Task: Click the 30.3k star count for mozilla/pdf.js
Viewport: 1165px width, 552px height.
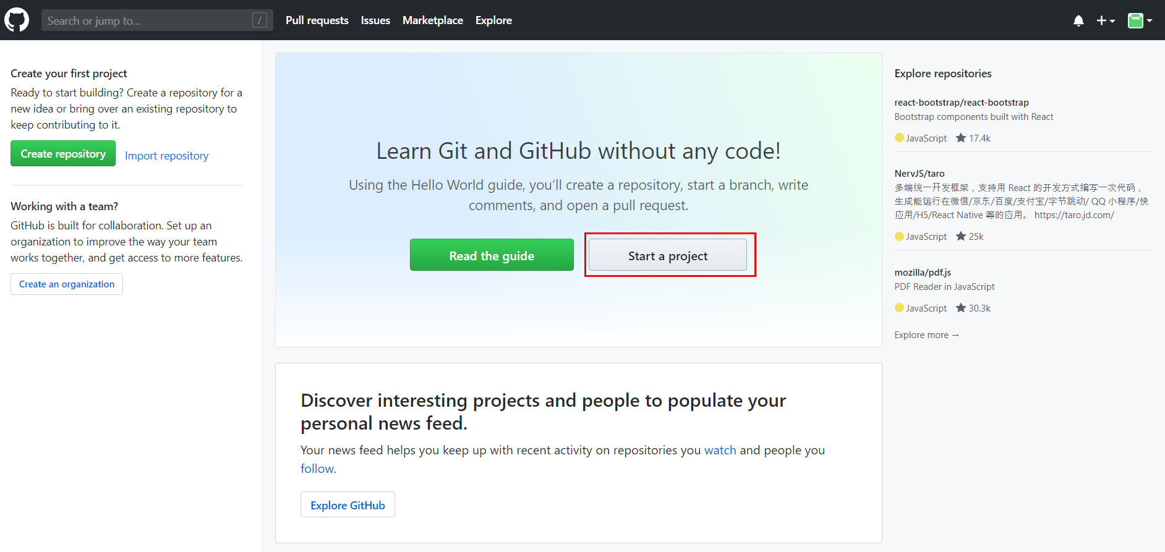Action: (973, 308)
